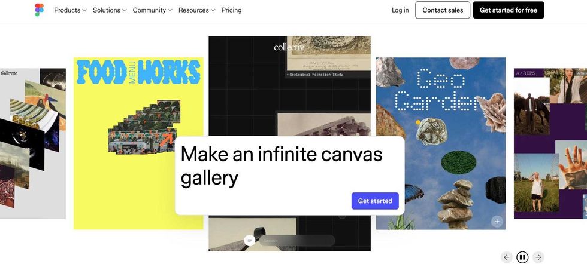The image size is (587, 264).
Task: Click the collectiv title text
Action: 289,47
